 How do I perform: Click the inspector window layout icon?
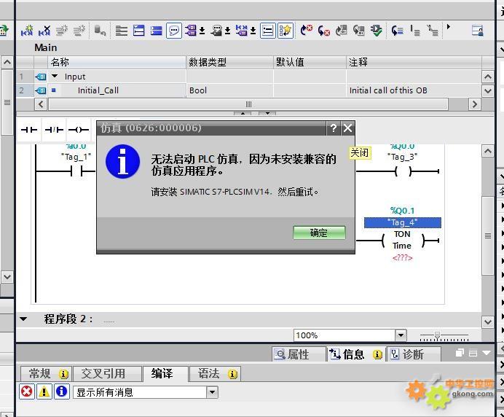tap(473, 353)
